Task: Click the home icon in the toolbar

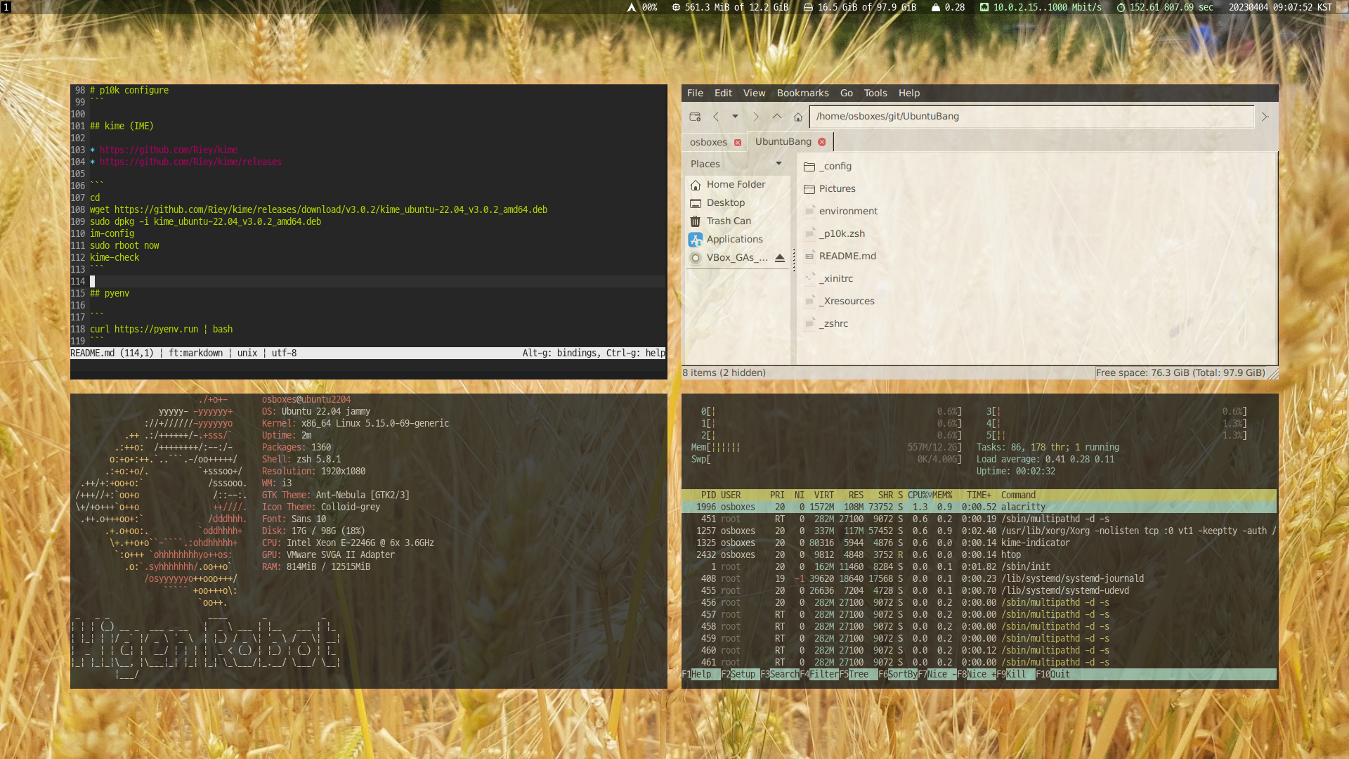Action: pos(798,117)
